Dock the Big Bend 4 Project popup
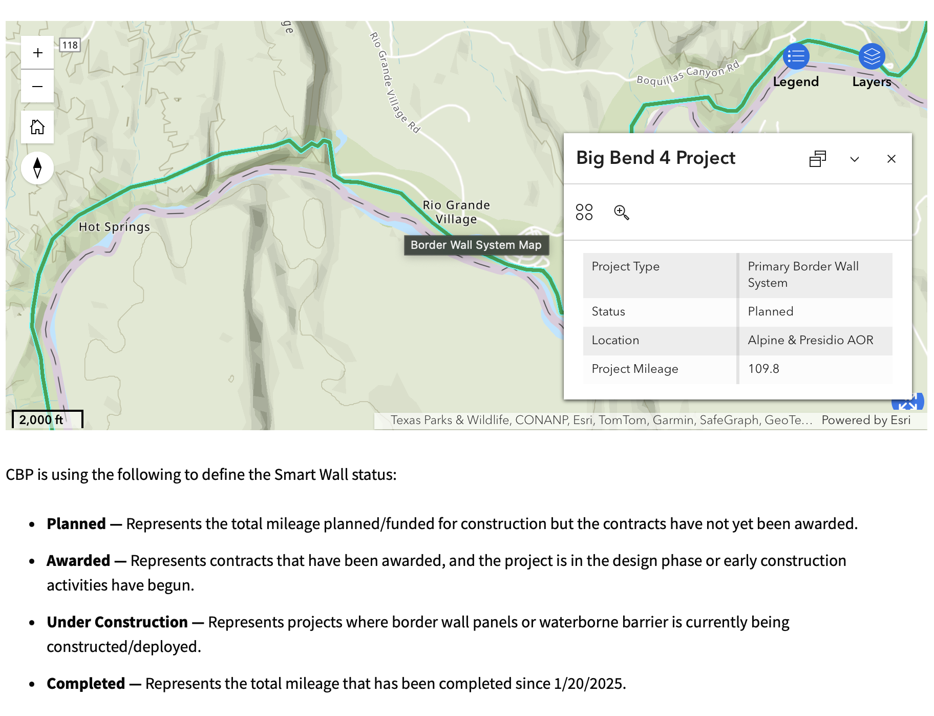This screenshot has height=716, width=934. (817, 159)
